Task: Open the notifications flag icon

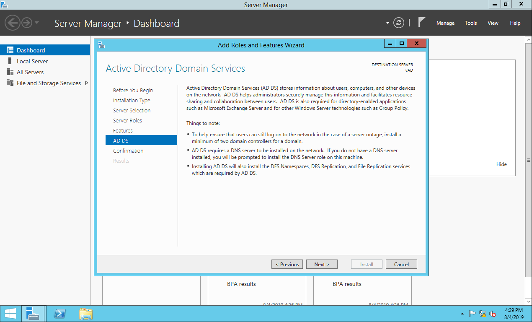Action: (x=421, y=23)
